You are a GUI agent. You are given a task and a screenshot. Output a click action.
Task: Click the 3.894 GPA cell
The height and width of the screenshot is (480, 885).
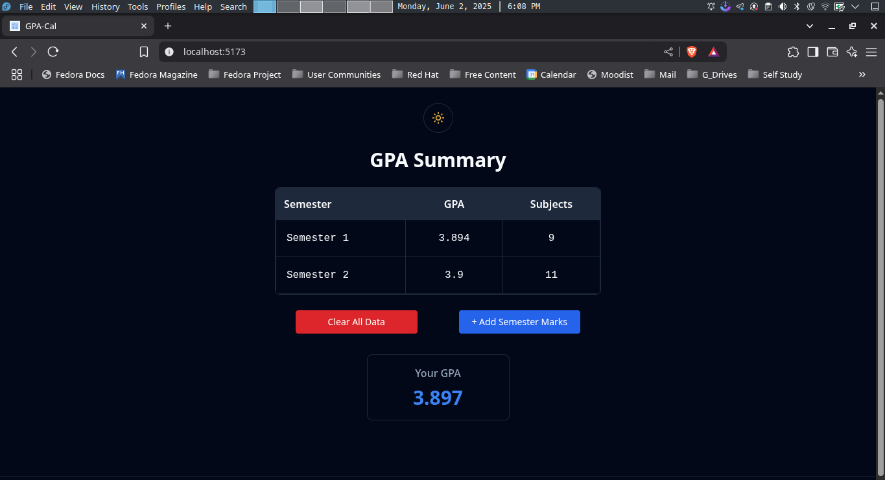click(454, 238)
